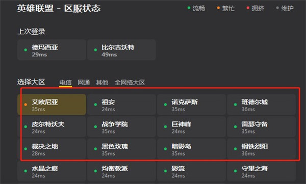Click the green status dot of 诺克萨斯
This screenshot has width=306, height=184.
165,104
